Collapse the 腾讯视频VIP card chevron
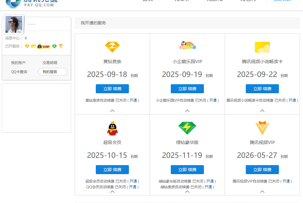Image resolution: width=303 pixels, height=203 pixels. [262, 192]
